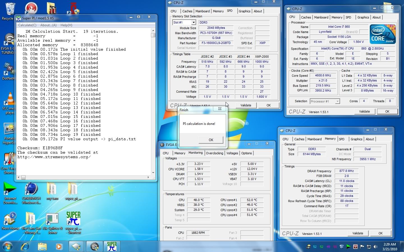This screenshot has height=252, width=404.
Task: Select the About tab in SPD CPU-Z window
Action: (258, 11)
